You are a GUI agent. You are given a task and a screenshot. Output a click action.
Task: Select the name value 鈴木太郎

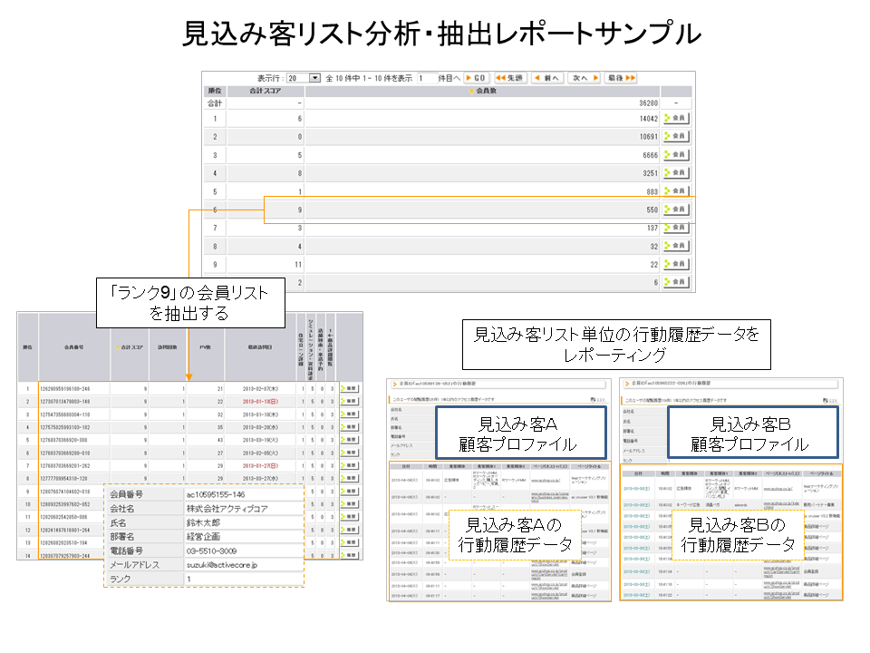point(203,522)
